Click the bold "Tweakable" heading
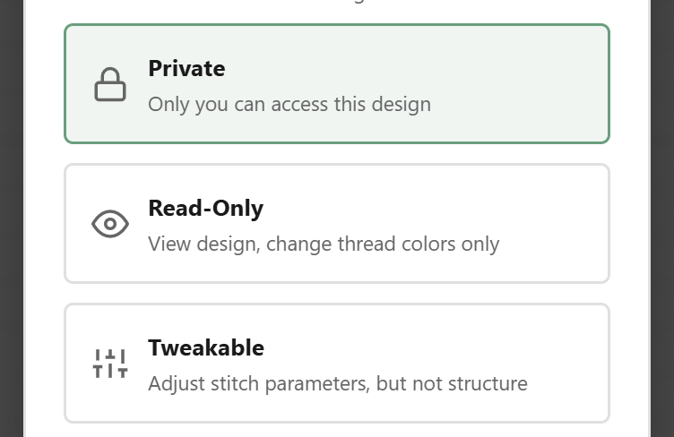The height and width of the screenshot is (437, 674). coord(205,347)
